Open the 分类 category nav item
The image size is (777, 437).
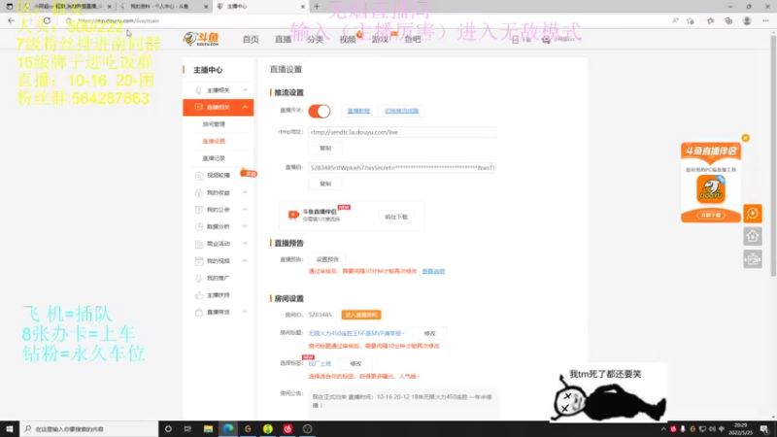315,39
